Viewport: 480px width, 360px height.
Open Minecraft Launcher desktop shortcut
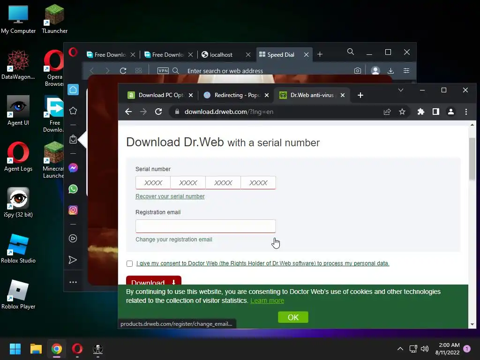(x=53, y=160)
